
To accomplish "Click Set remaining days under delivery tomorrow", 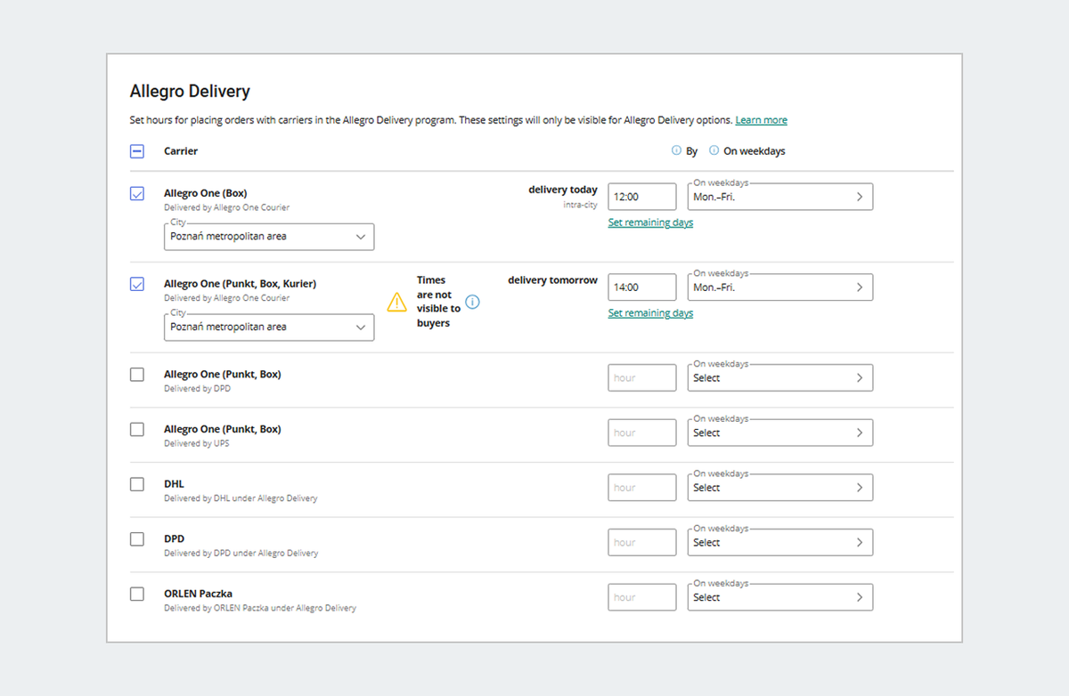I will click(x=650, y=313).
